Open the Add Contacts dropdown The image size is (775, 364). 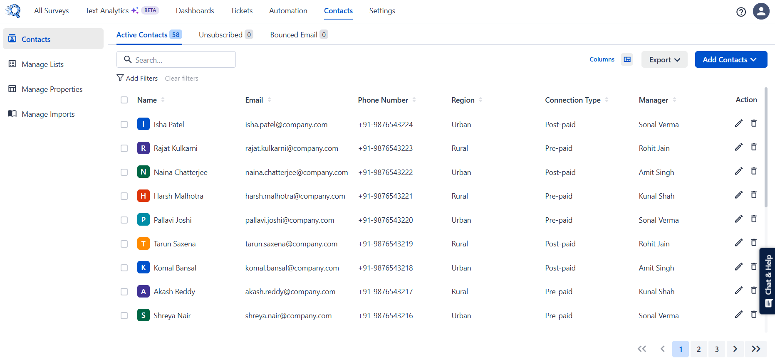tap(730, 59)
